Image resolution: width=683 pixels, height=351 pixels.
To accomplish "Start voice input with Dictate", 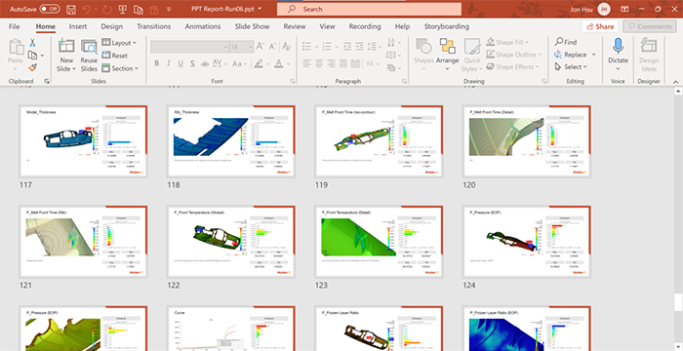I will (618, 55).
